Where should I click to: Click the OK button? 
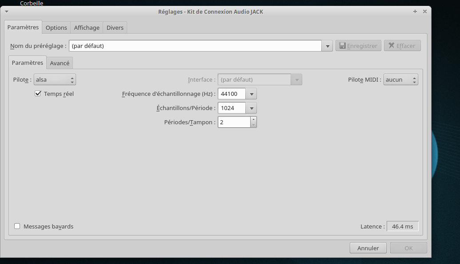coord(408,248)
